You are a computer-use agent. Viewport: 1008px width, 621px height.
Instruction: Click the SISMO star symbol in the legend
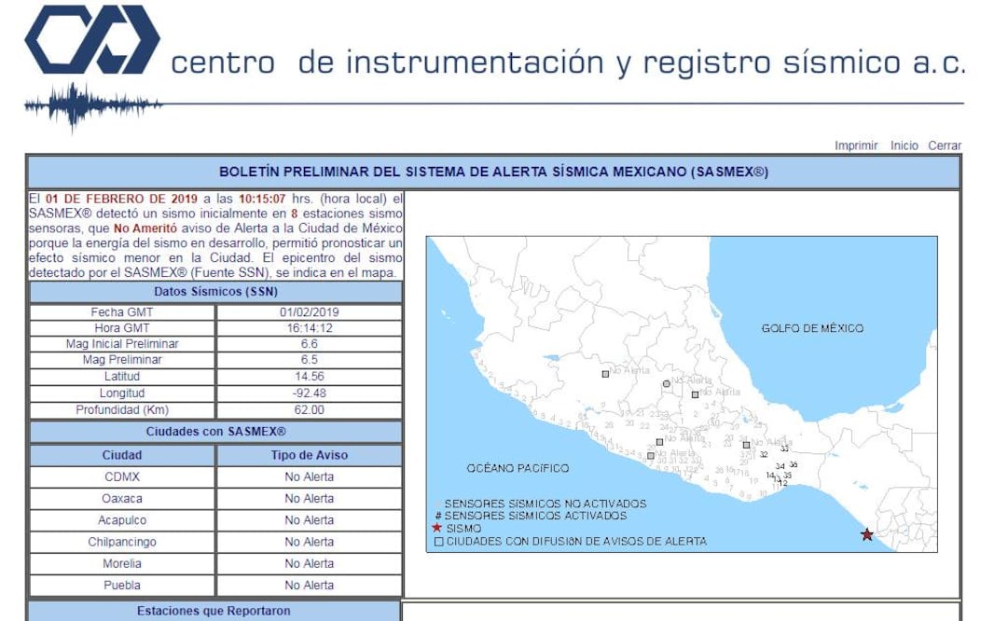435,528
